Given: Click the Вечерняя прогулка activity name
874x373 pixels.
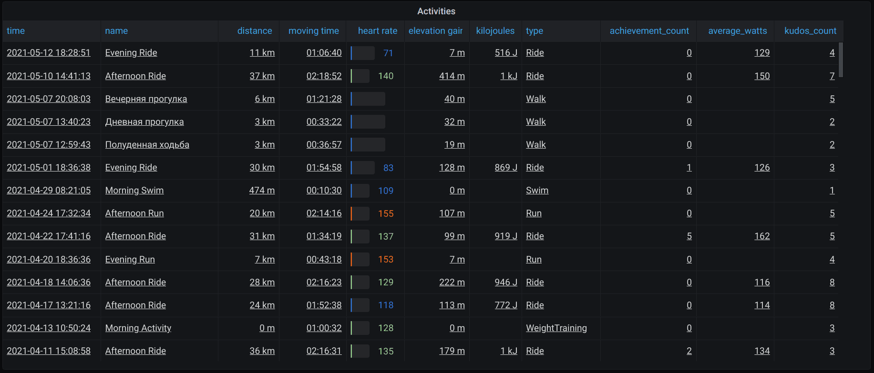Looking at the screenshot, I should click(146, 99).
